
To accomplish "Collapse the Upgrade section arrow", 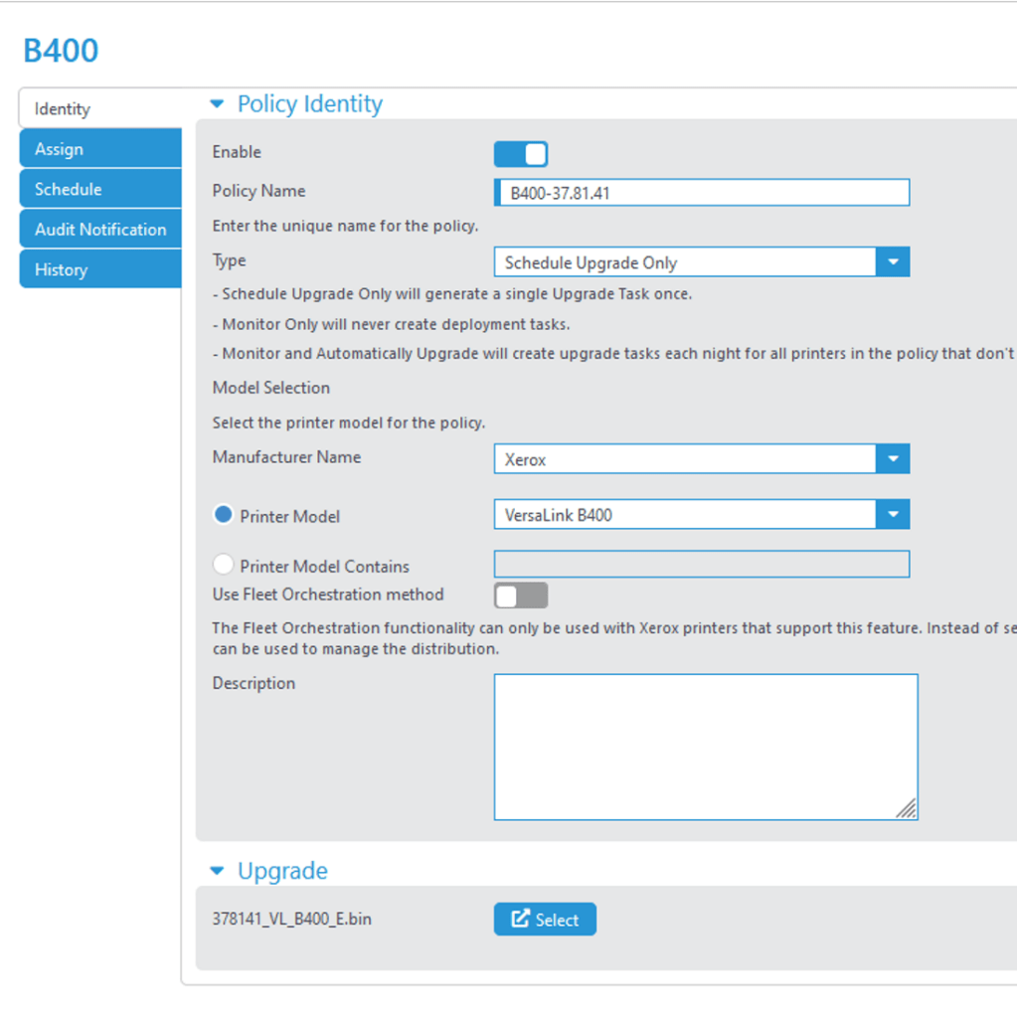I will pos(217,872).
